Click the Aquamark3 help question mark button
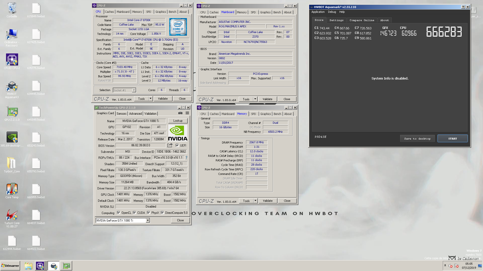 point(463,7)
